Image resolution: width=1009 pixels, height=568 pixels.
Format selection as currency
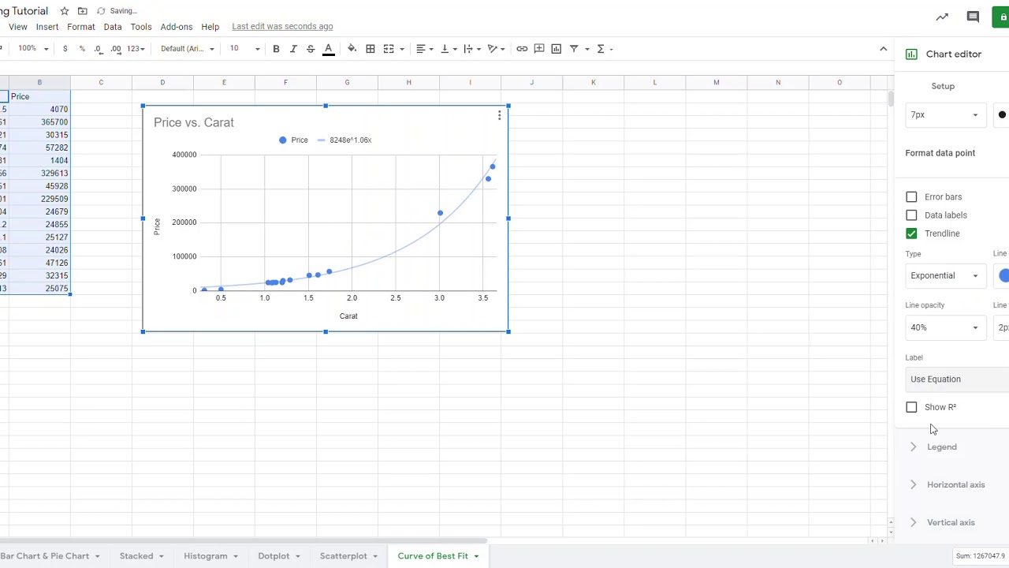[65, 49]
